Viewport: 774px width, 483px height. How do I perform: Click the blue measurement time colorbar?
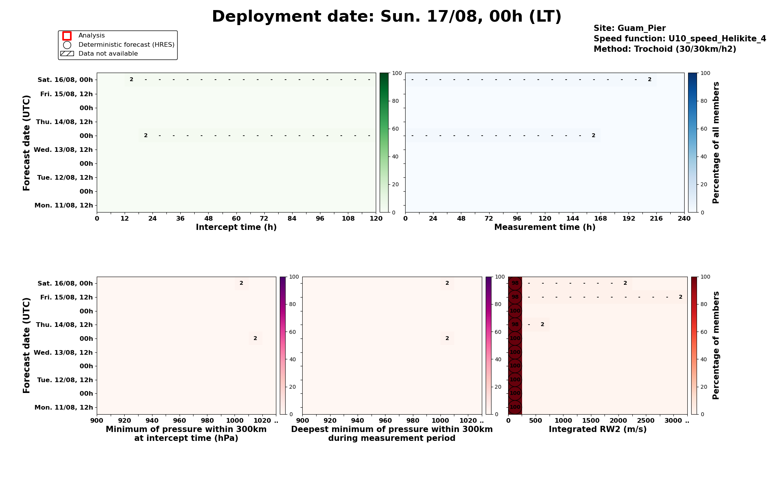(692, 143)
